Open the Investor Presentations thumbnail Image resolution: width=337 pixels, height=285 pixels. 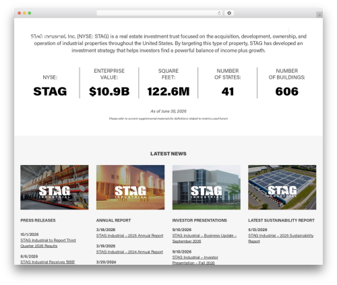[x=206, y=187]
